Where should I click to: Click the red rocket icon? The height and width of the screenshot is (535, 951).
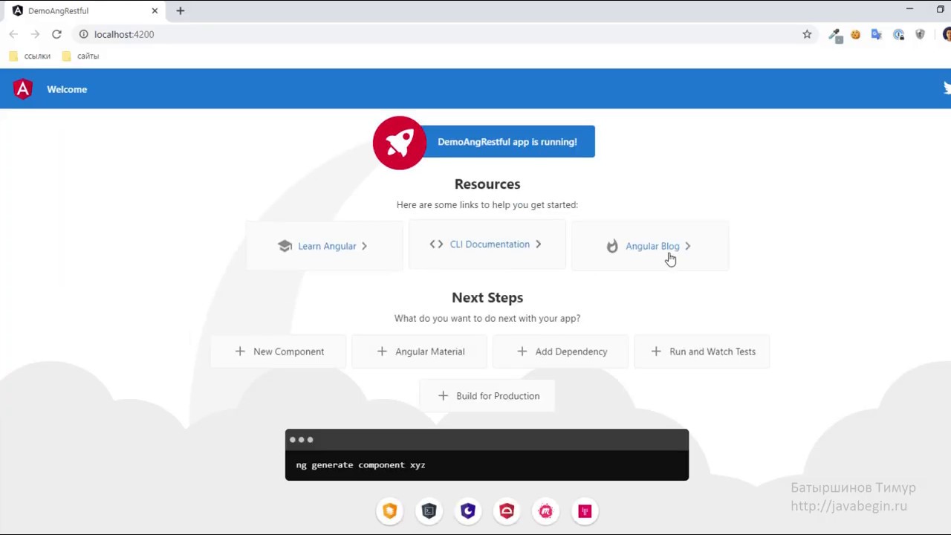tap(399, 143)
